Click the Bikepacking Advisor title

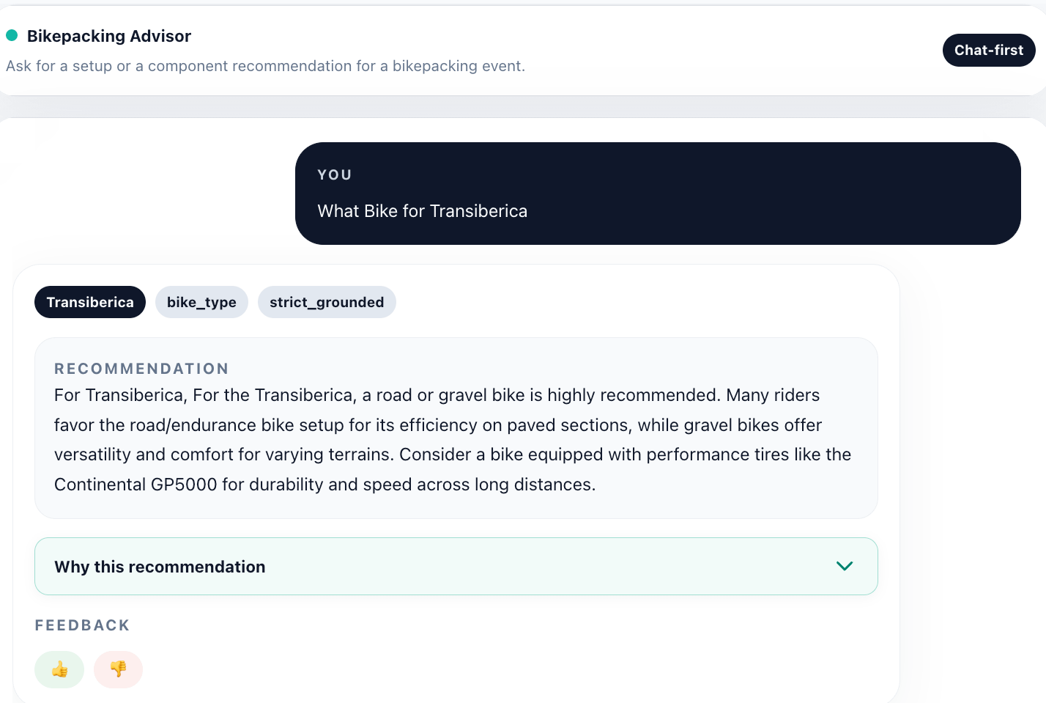tap(109, 36)
